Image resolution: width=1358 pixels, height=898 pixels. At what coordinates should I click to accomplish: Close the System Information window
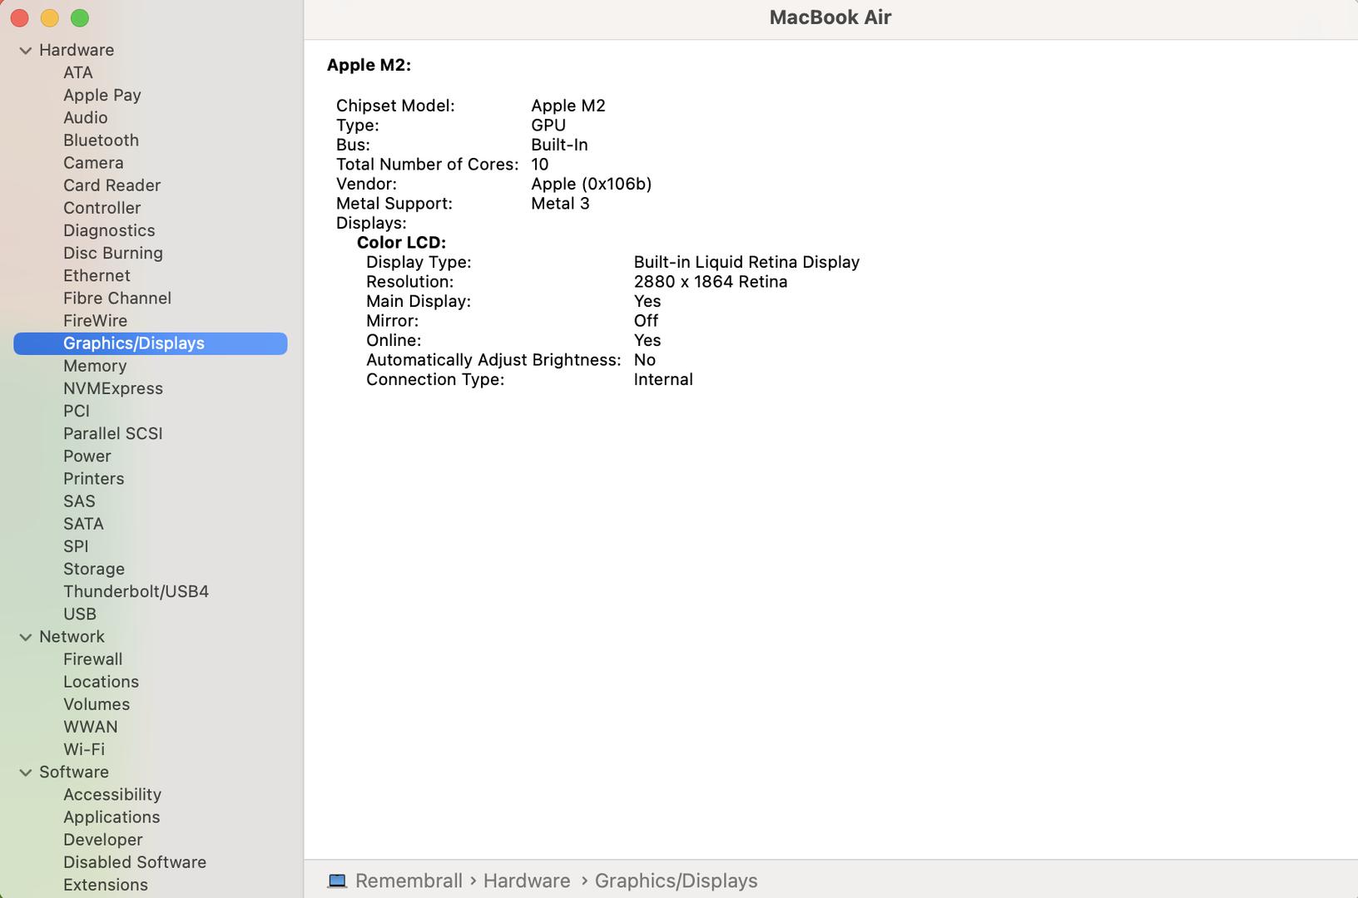(x=20, y=18)
